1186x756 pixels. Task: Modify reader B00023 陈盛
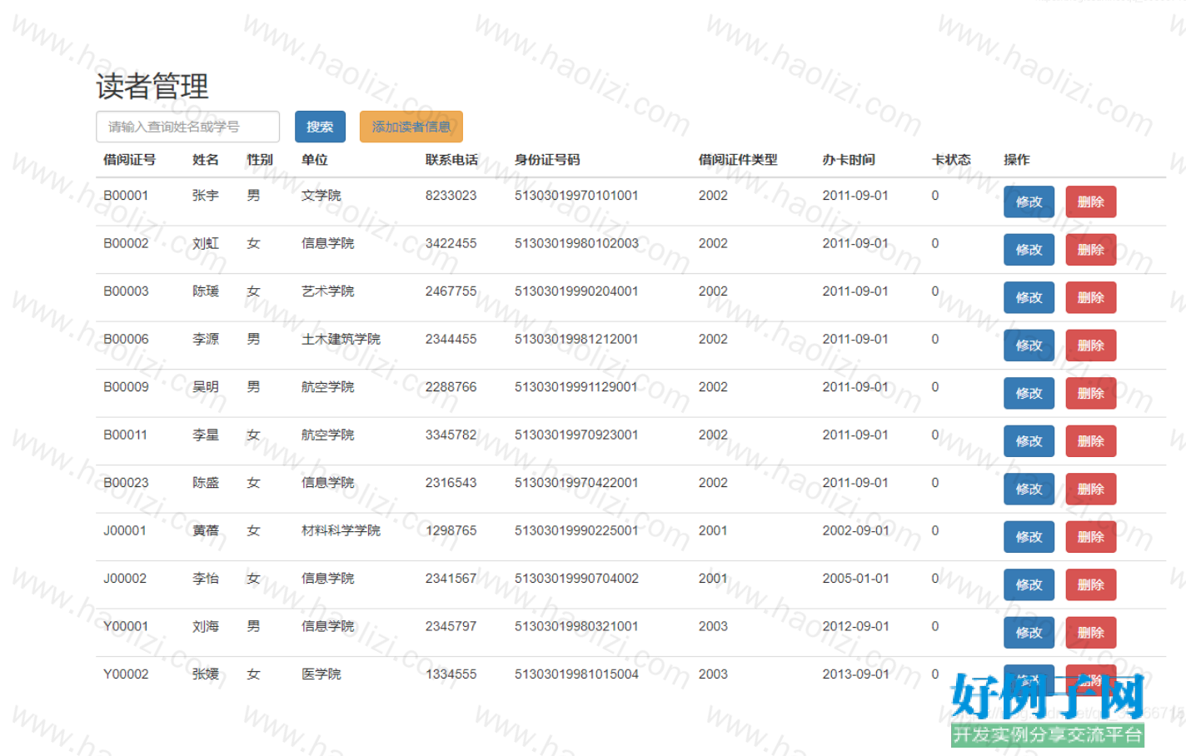tap(1029, 489)
